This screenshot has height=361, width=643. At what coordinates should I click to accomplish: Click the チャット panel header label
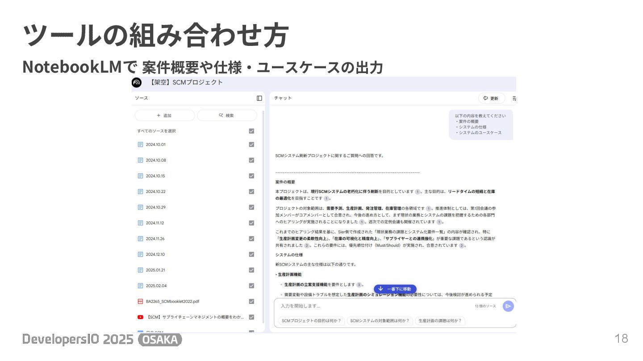(283, 98)
